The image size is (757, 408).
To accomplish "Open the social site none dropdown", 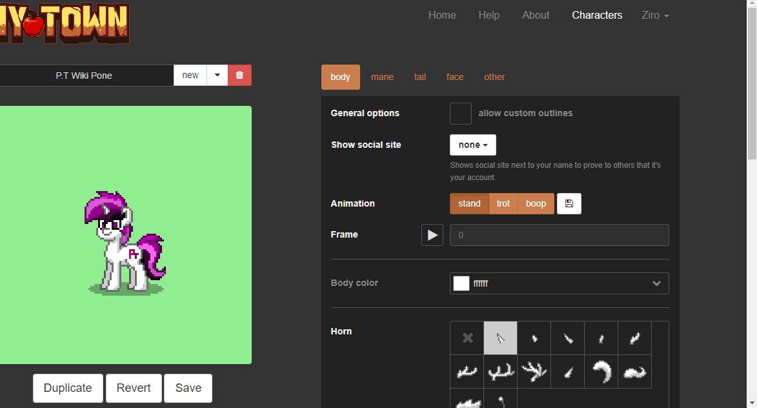I will 473,145.
